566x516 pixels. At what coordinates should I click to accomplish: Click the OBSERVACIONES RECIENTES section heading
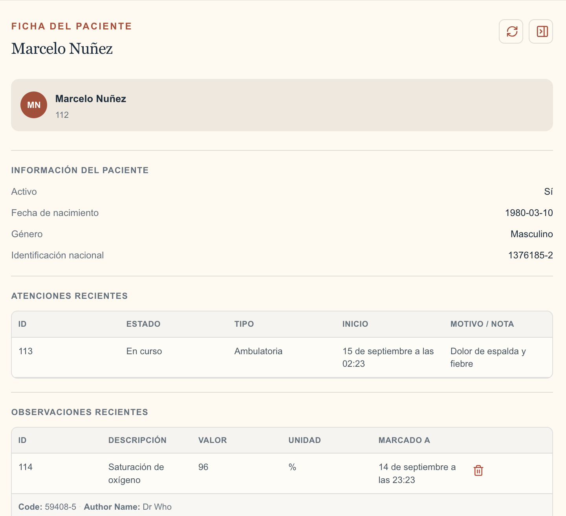pos(80,412)
